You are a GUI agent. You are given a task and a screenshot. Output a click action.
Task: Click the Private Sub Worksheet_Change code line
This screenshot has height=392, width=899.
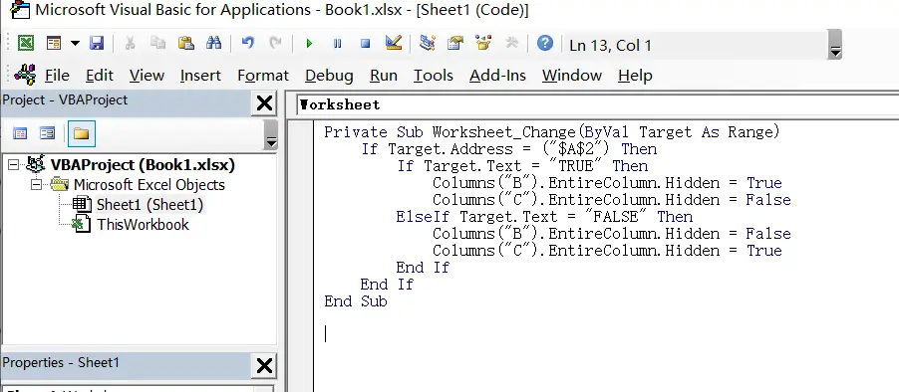552,132
